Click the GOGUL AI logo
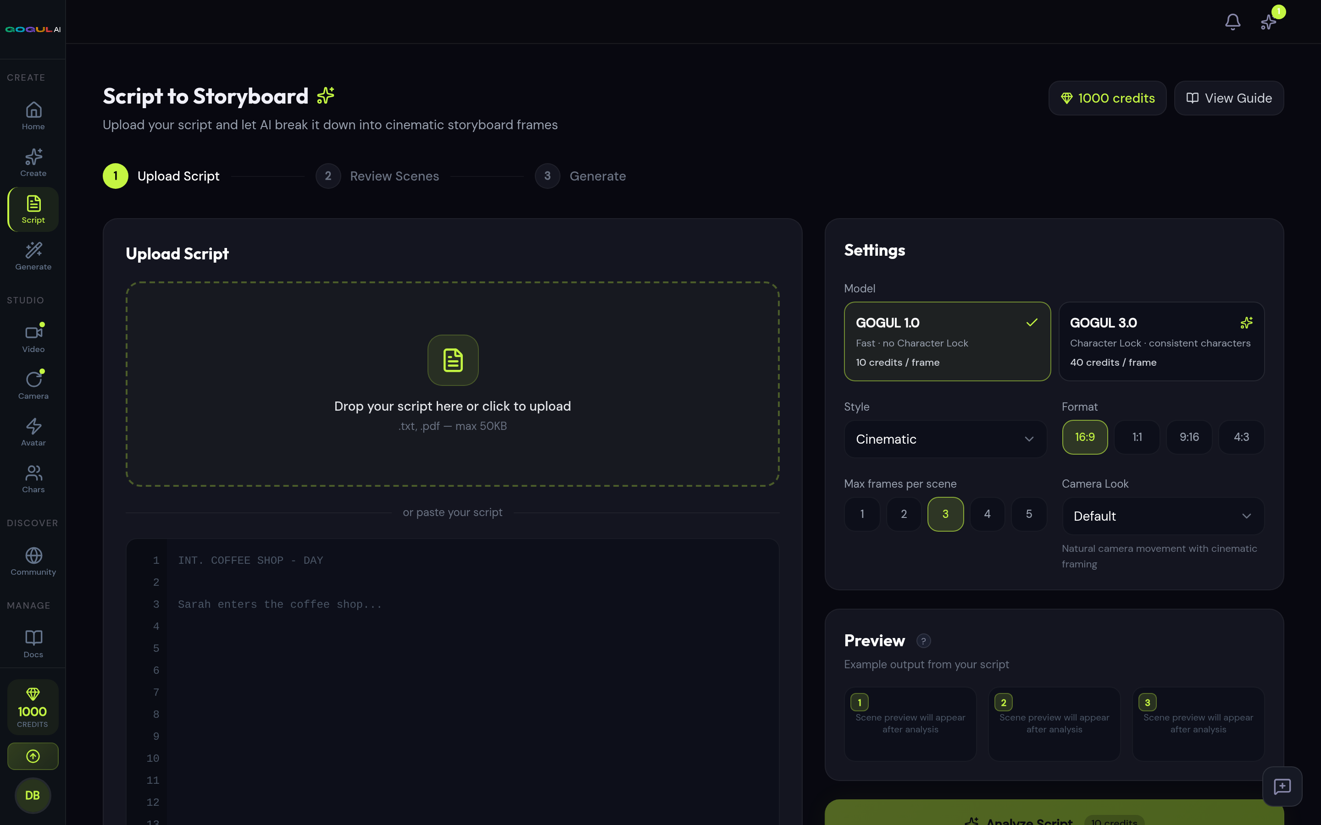This screenshot has height=825, width=1321. click(x=33, y=29)
